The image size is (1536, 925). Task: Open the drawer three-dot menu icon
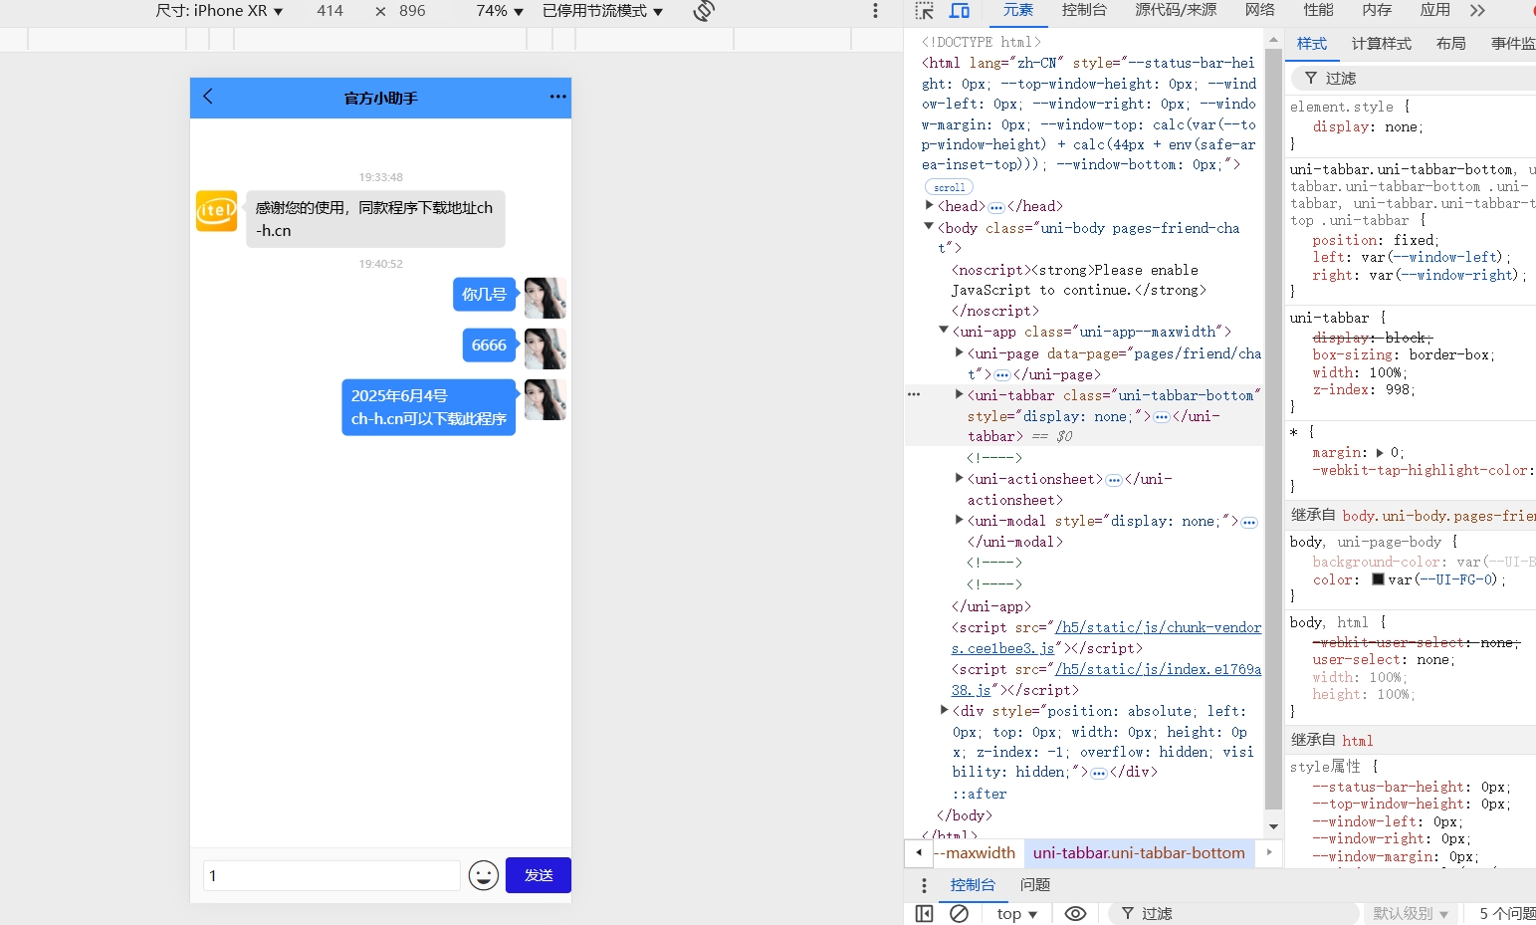[924, 885]
